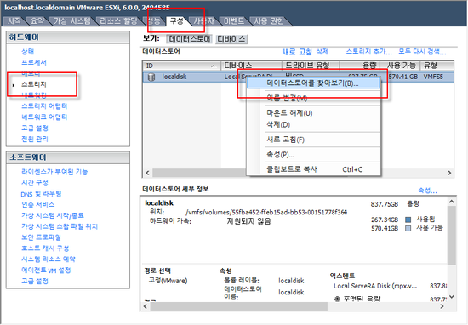Viewport: 468px width, 325px height.
Task: Click the blue Used space legend swatch
Action: (408, 220)
